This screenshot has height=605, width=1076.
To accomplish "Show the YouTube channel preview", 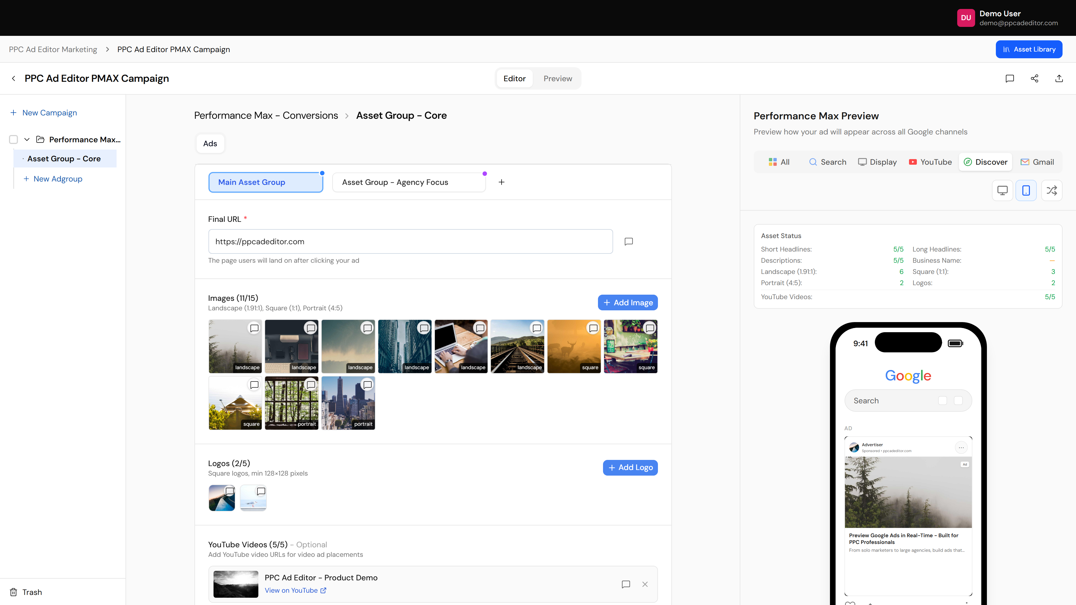I will click(930, 162).
